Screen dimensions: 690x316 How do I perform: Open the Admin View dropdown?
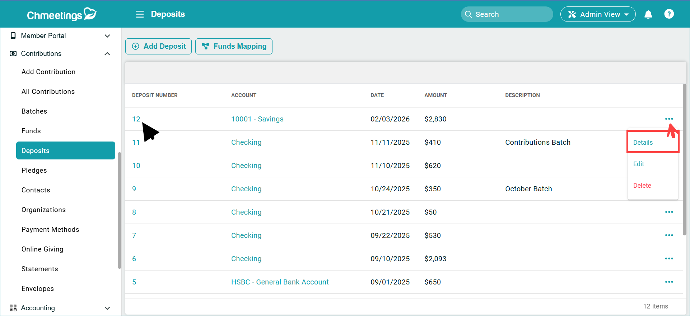[598, 14]
